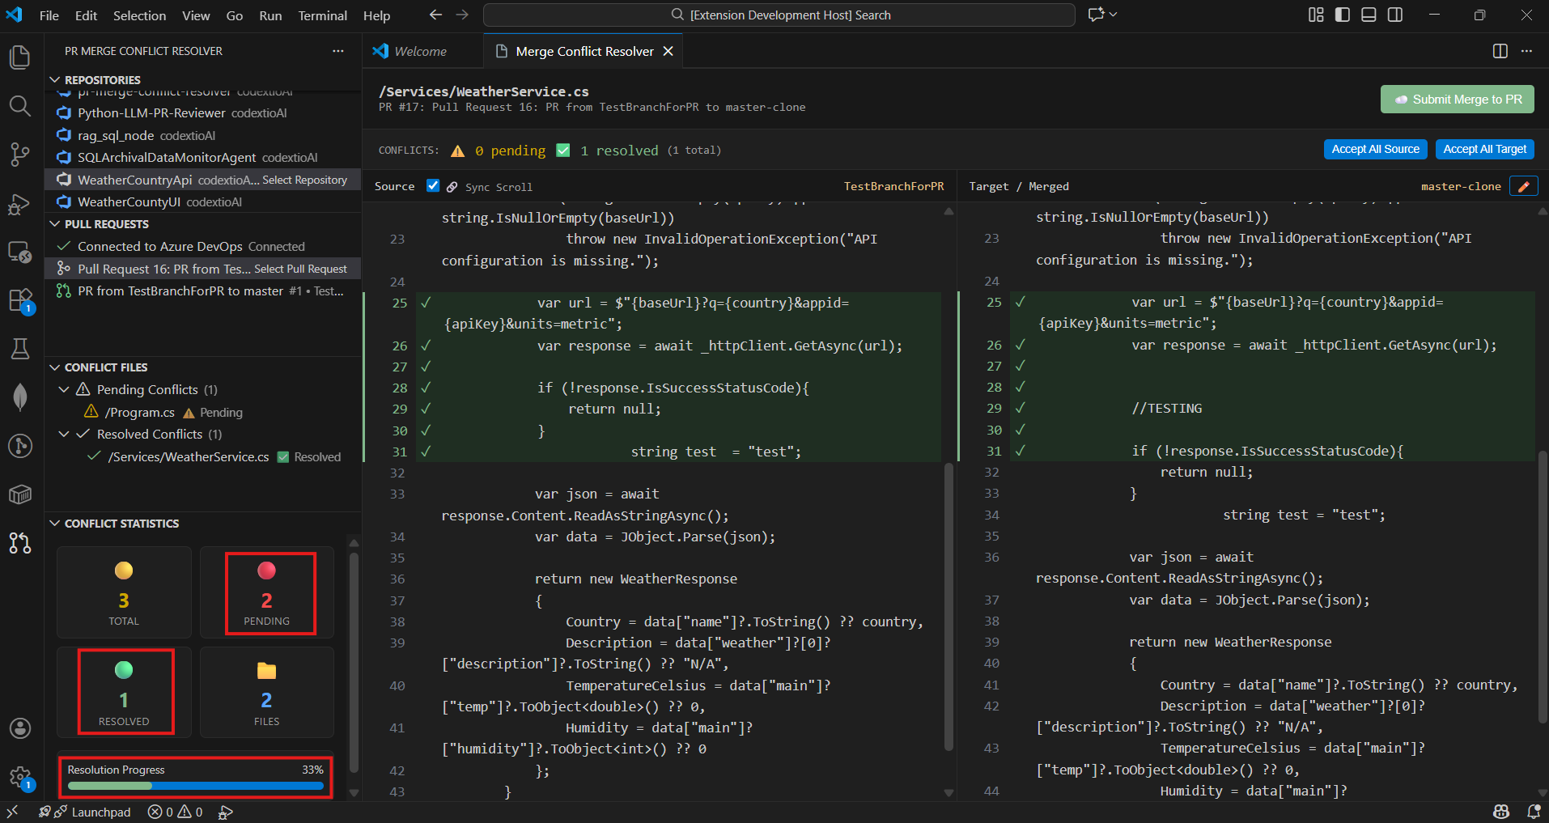Toggle check mark on target line 29
1549x823 pixels.
[1021, 408]
